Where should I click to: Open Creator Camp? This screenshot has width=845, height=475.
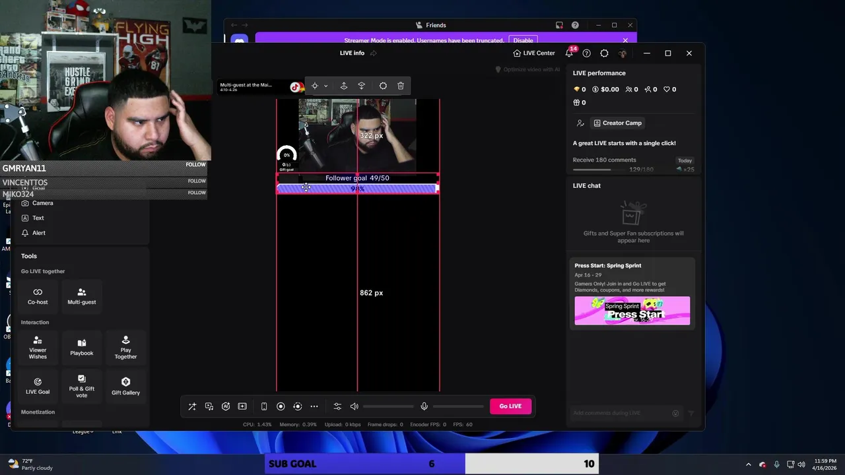[617, 123]
